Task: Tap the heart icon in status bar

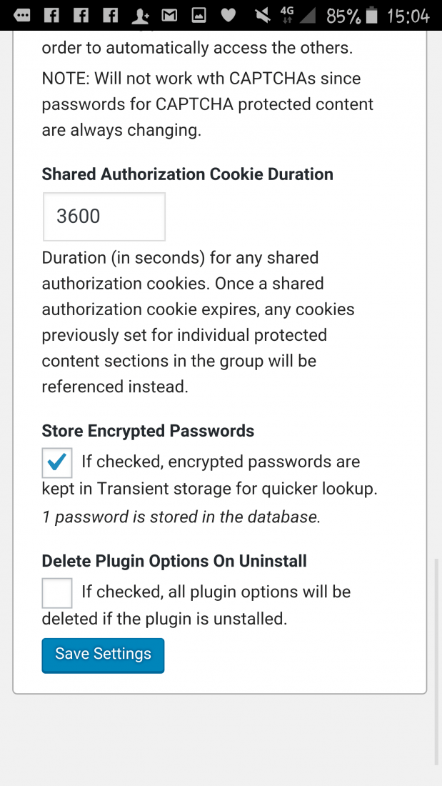Action: (228, 16)
